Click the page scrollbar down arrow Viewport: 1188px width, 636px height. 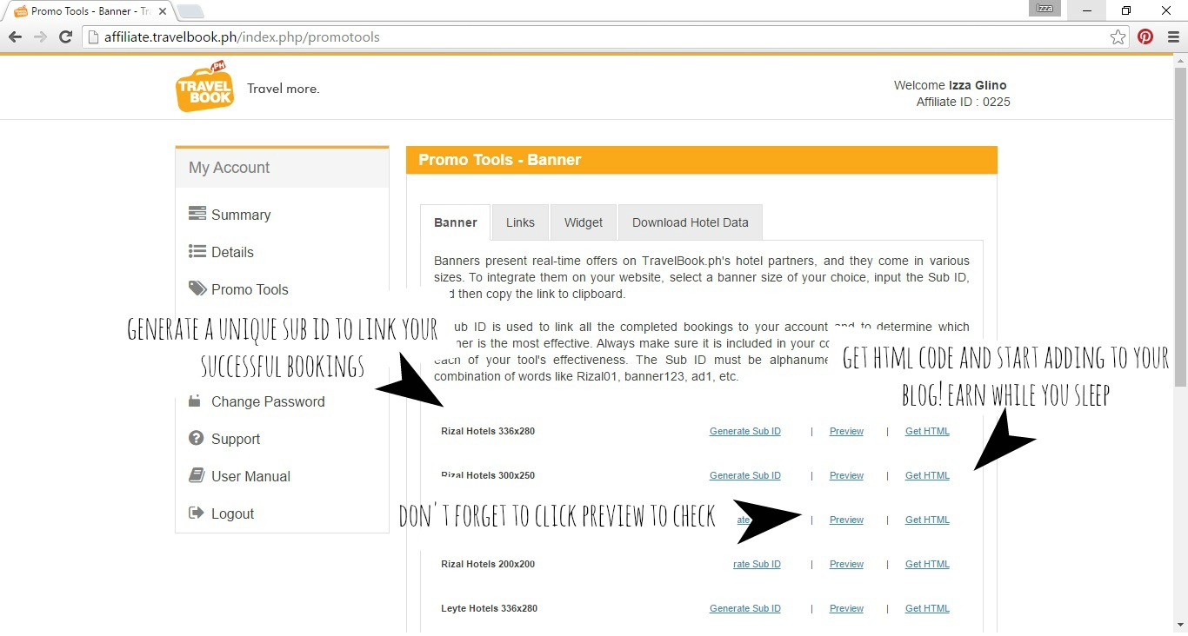1180,625
